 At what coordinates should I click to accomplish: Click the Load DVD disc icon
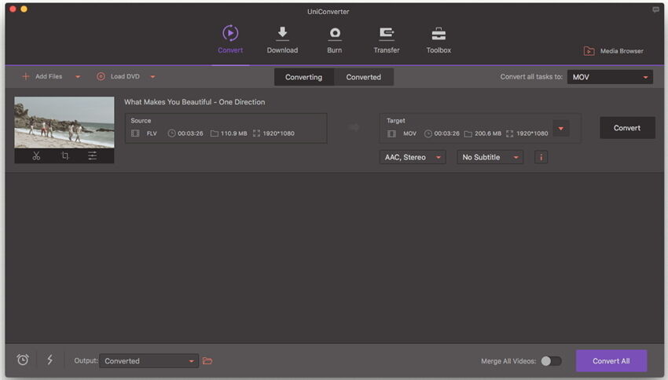[101, 77]
